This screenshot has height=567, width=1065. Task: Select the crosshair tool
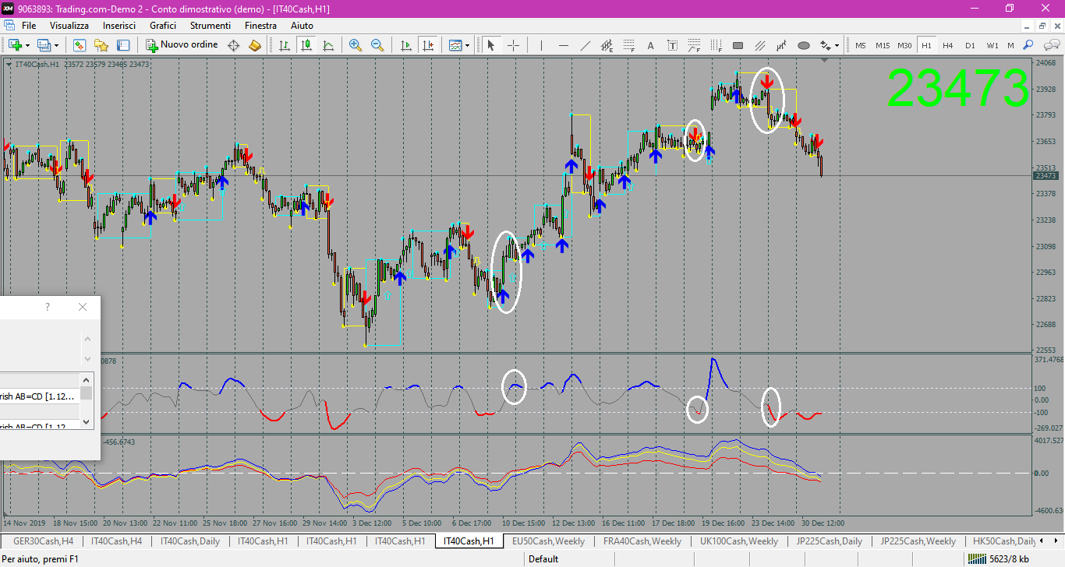click(513, 45)
